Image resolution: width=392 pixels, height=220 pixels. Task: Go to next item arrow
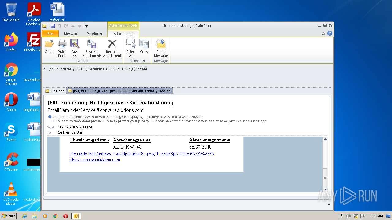pyautogui.click(x=79, y=26)
